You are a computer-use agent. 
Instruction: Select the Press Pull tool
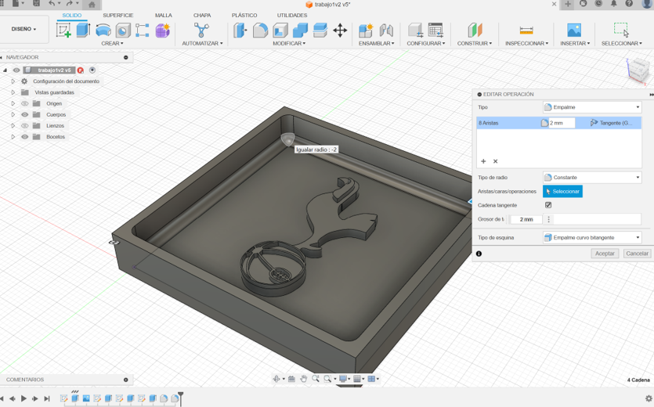click(240, 31)
